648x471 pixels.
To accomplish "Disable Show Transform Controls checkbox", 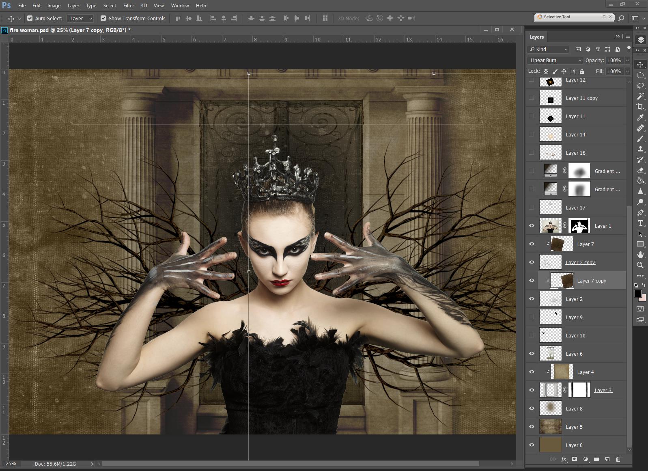I will [103, 18].
